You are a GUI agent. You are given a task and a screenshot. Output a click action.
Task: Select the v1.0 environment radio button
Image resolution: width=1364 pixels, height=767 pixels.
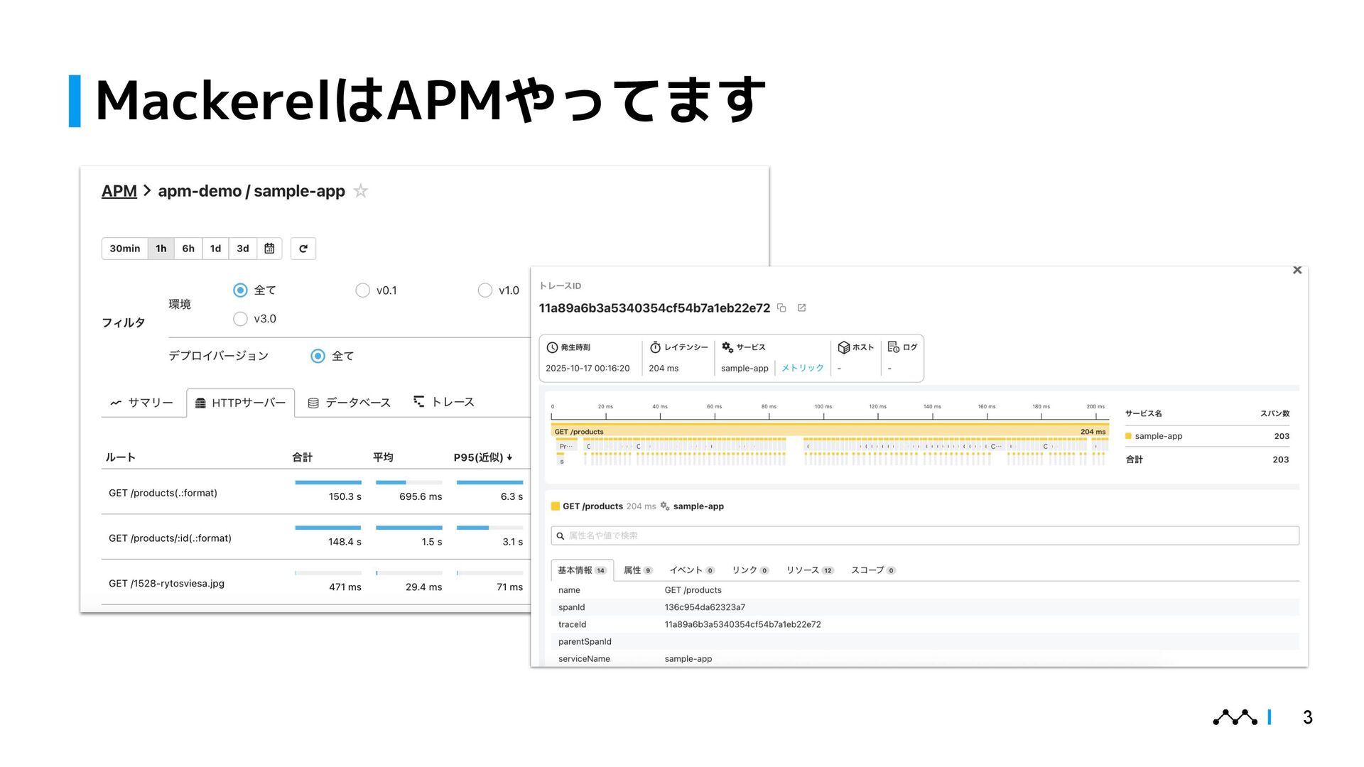485,290
